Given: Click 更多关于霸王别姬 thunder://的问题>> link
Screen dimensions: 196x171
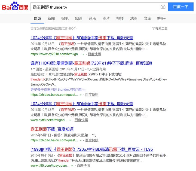Looking at the screenshot, I should tap(58, 90).
